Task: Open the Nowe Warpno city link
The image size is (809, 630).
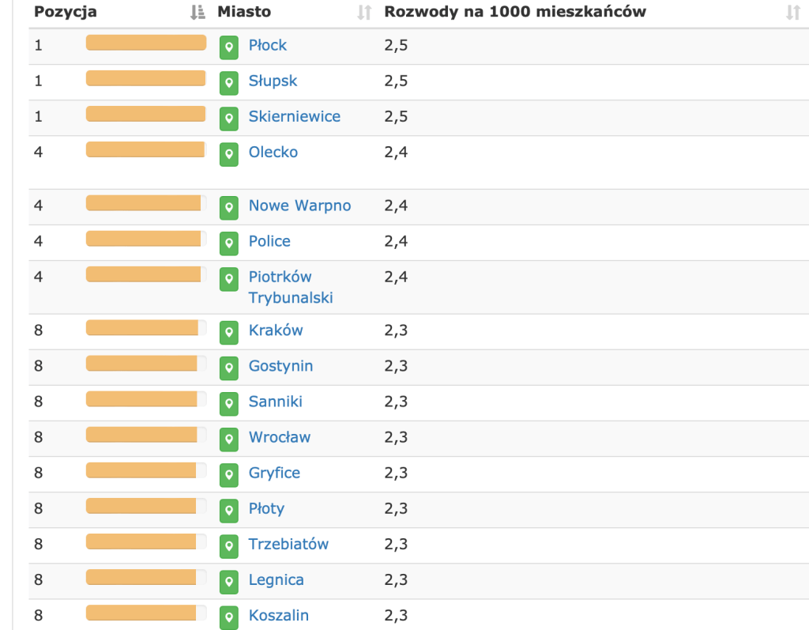Action: pos(299,206)
